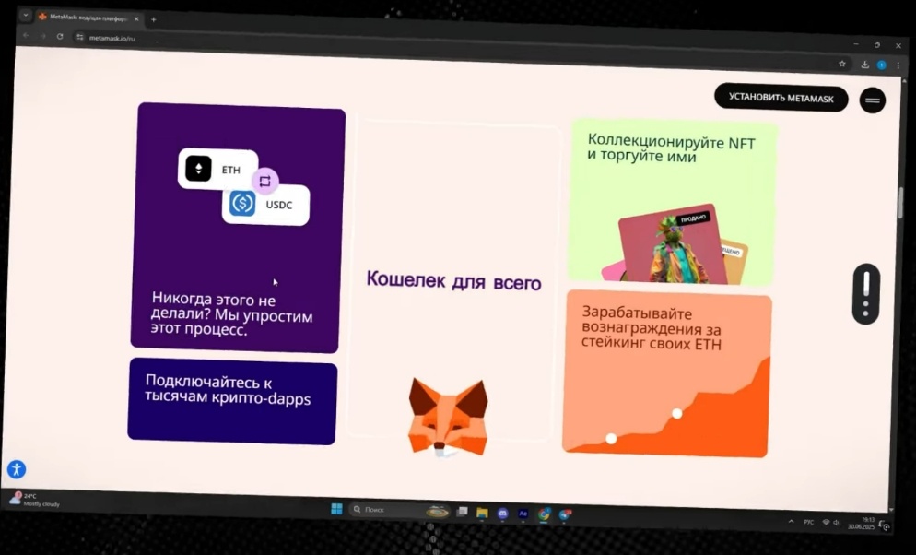
Task: Expand hidden icons in the system tray
Action: click(791, 522)
